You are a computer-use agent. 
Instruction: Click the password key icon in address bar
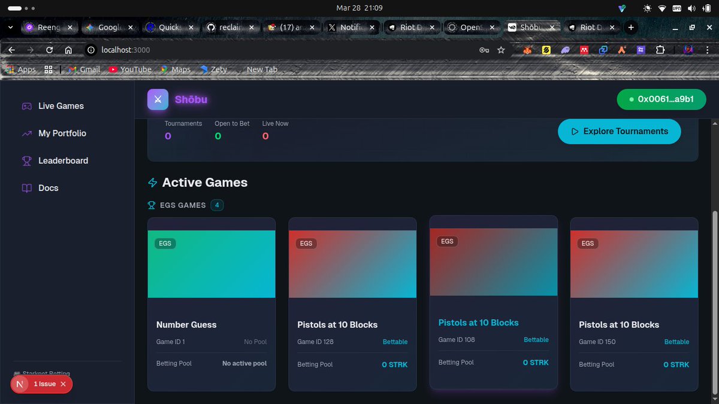(x=484, y=50)
